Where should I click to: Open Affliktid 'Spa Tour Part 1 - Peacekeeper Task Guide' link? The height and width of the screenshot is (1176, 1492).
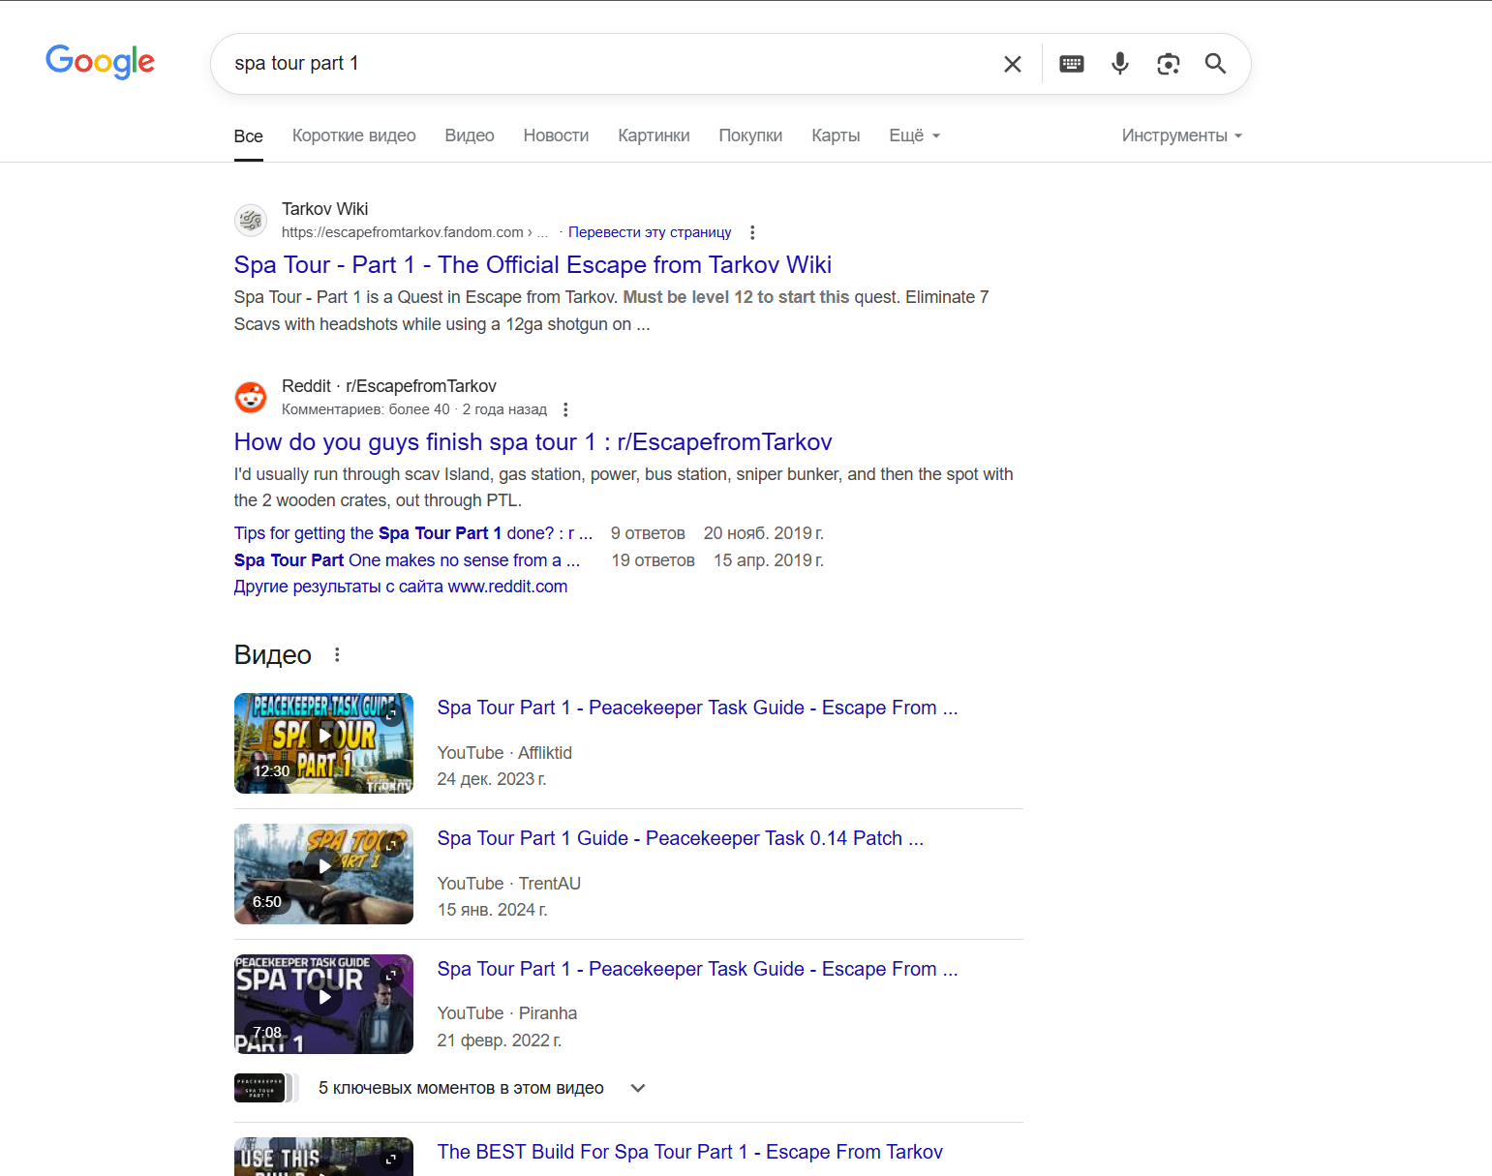pyautogui.click(x=697, y=708)
